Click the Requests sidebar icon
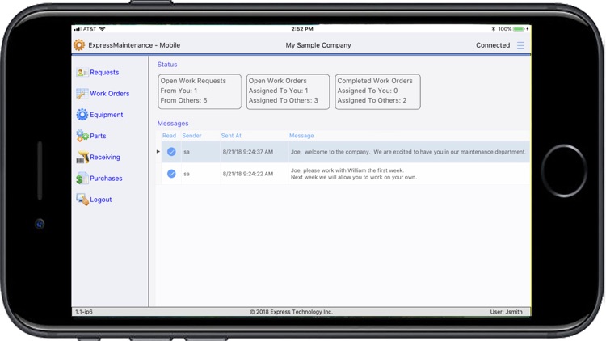This screenshot has height=341, width=606. pos(82,72)
